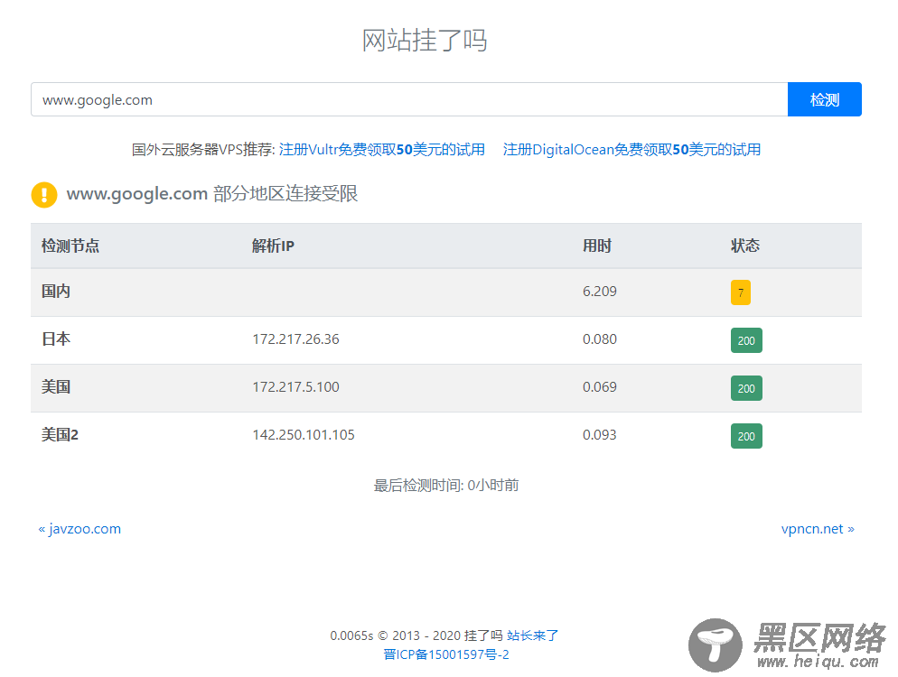Screen dimensions: 898x677
Task: Click the 用时 column header
Action: pyautogui.click(x=597, y=246)
